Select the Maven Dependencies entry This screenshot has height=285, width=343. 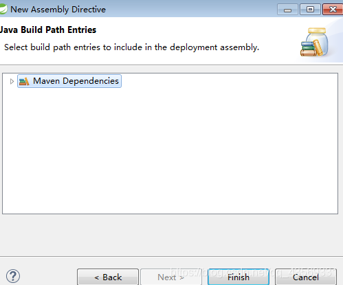click(x=69, y=81)
